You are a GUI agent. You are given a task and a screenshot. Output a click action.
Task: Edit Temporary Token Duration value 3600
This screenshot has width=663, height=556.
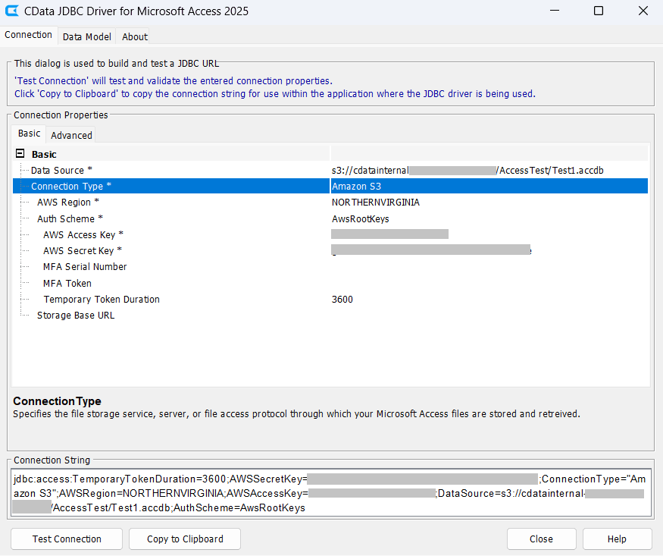pyautogui.click(x=488, y=300)
